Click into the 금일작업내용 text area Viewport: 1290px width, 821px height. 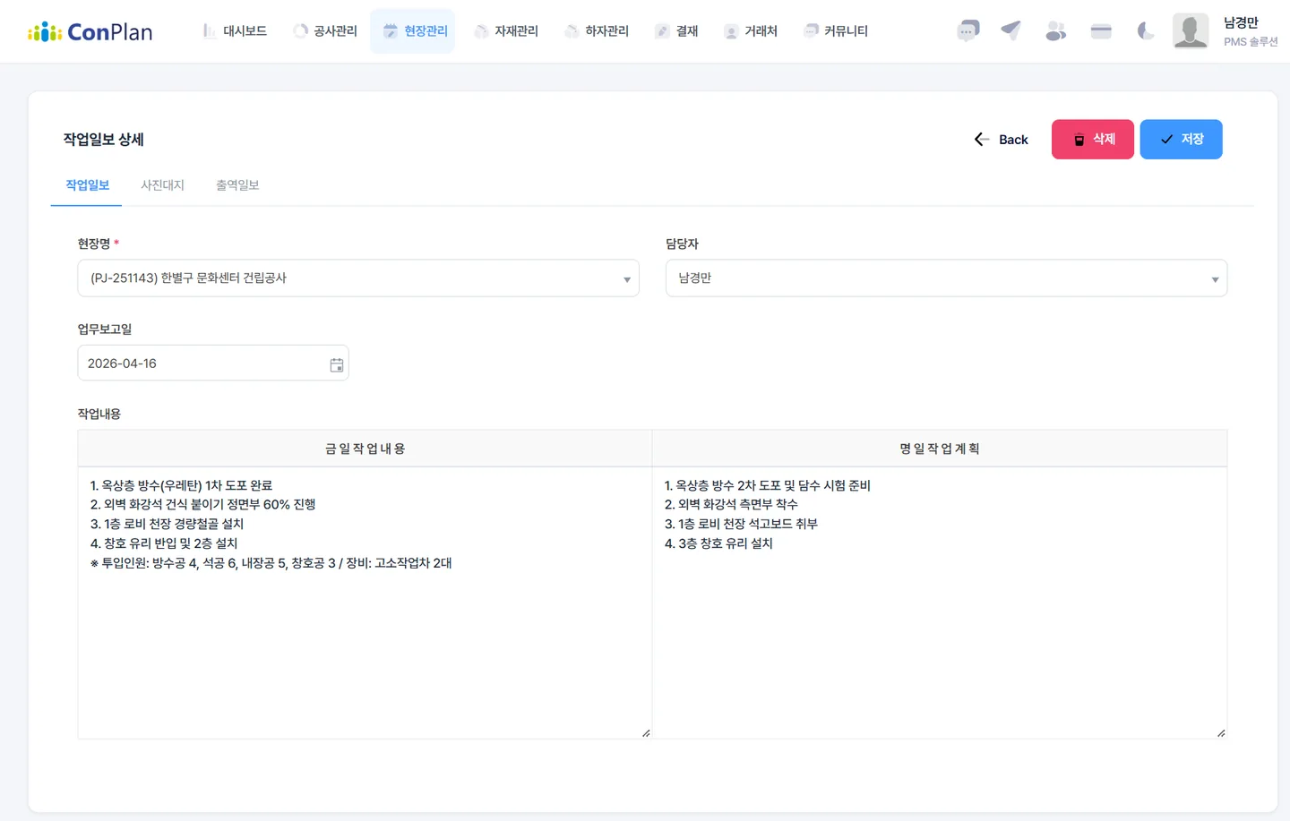point(365,603)
